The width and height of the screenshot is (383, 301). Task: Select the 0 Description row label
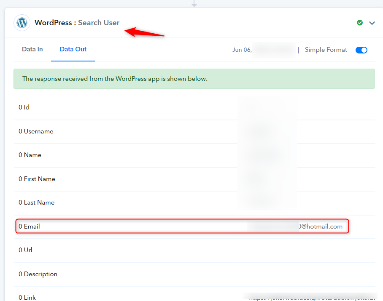pos(38,274)
